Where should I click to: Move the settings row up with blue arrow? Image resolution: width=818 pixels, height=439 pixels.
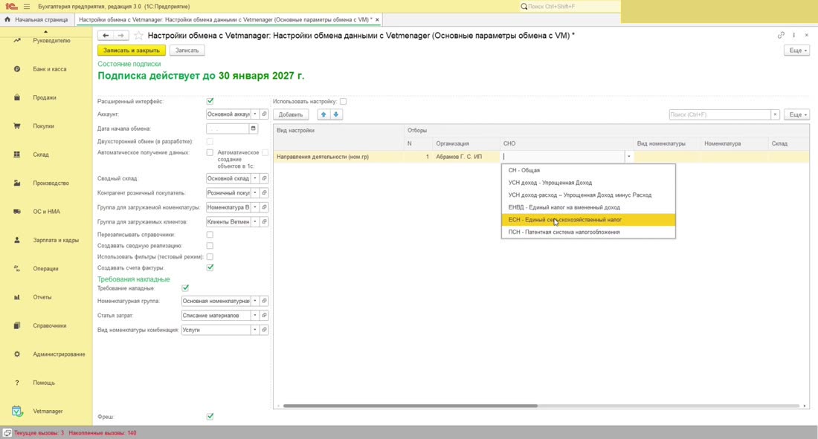323,114
